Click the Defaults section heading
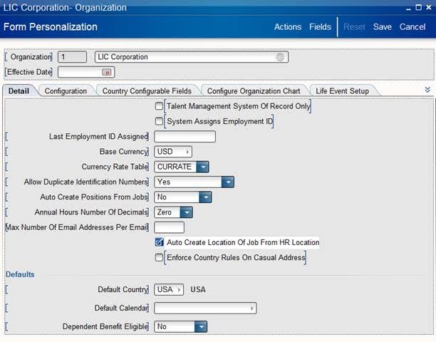The width and height of the screenshot is (436, 342). tap(20, 274)
